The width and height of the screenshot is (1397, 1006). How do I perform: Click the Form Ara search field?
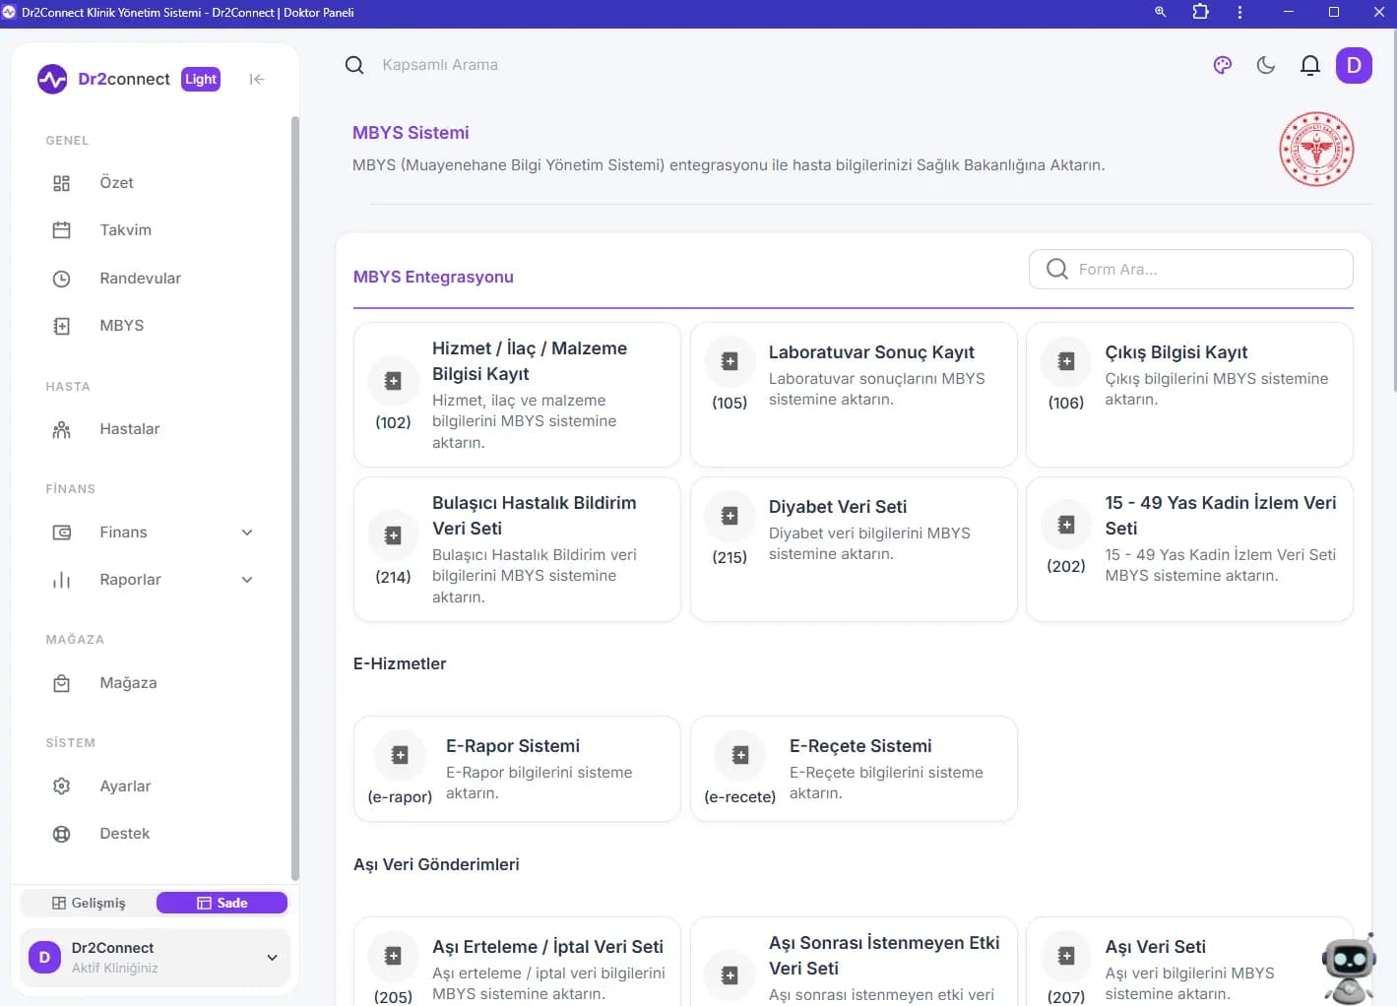click(x=1191, y=269)
